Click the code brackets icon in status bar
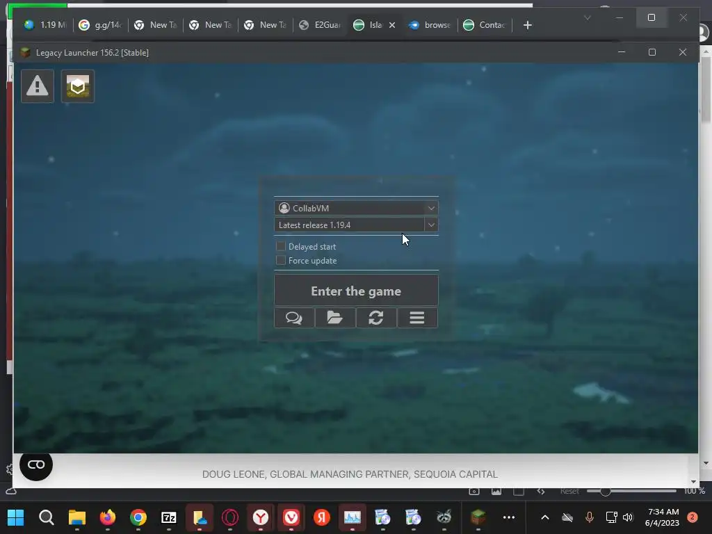 click(x=541, y=492)
